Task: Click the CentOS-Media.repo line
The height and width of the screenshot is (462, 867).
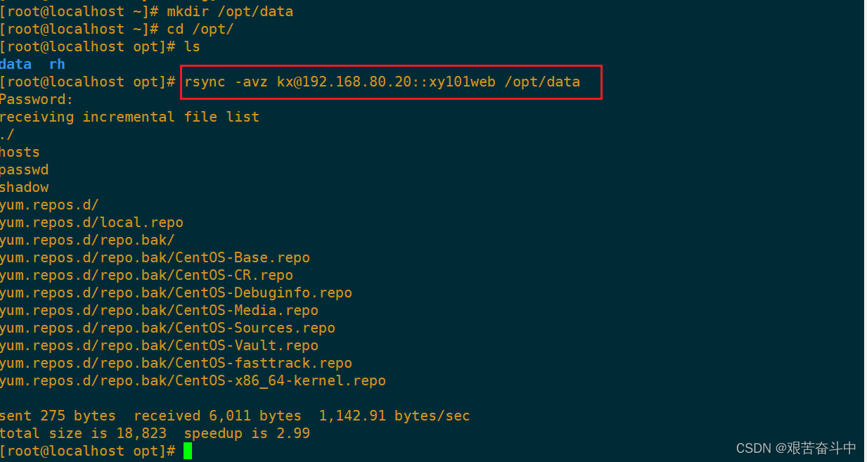Action: point(159,310)
